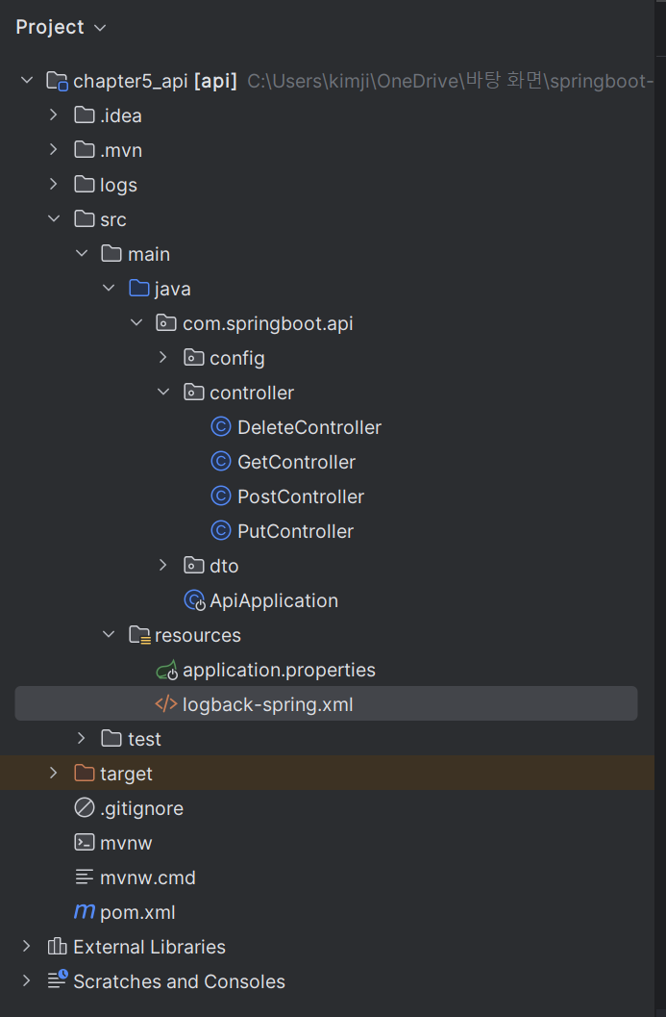Image resolution: width=666 pixels, height=1017 pixels.
Task: Click the logback-spring.xml file icon
Action: point(166,704)
